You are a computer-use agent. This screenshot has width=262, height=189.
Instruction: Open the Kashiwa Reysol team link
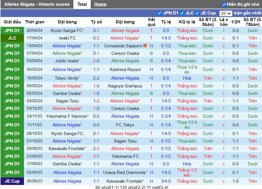[125, 70]
